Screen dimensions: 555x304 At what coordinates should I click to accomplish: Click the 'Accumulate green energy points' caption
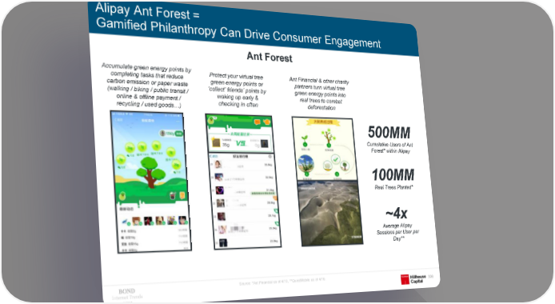coord(147,86)
